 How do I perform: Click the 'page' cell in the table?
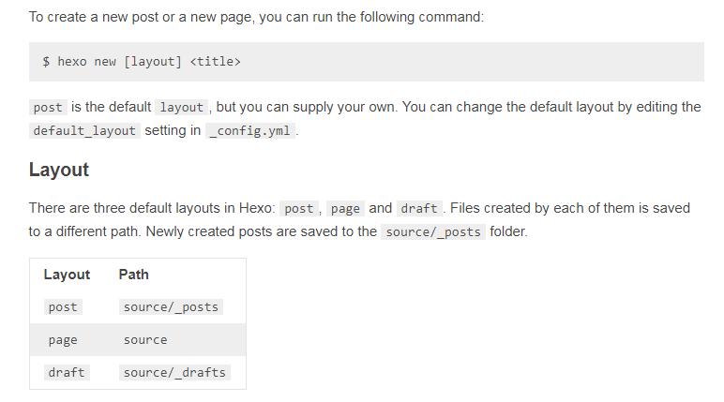coord(63,340)
